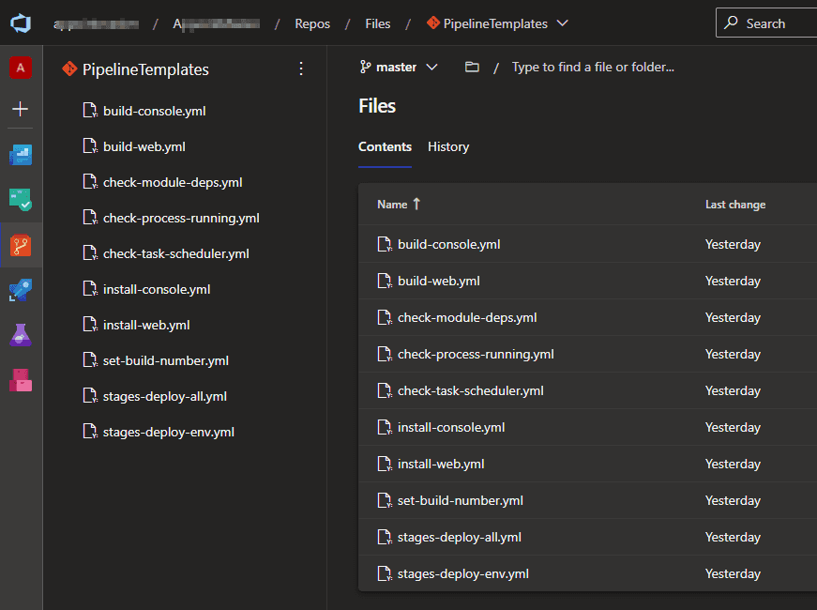Open the master branch dropdown
Screen dimensions: 817x610
pyautogui.click(x=399, y=68)
